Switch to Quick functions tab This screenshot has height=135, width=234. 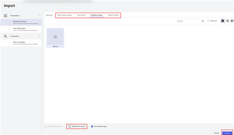click(113, 15)
